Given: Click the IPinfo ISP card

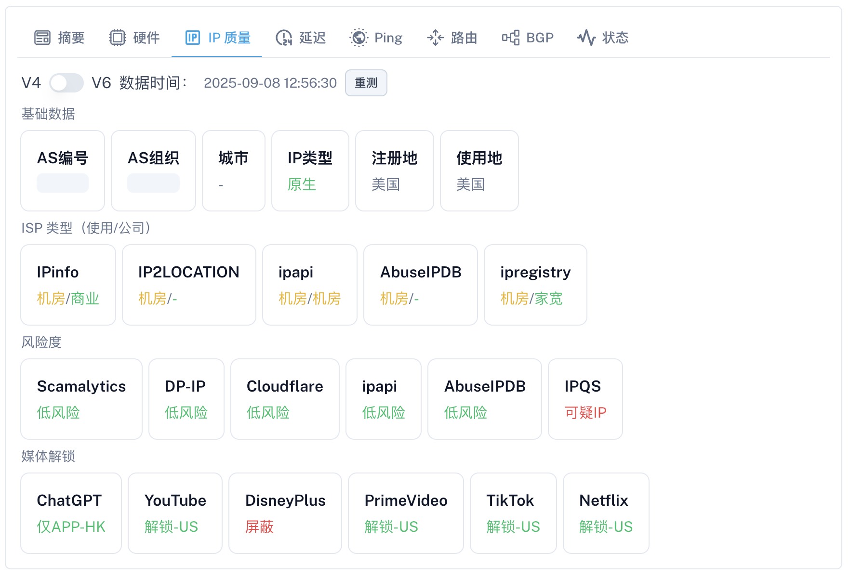Looking at the screenshot, I should 67,284.
